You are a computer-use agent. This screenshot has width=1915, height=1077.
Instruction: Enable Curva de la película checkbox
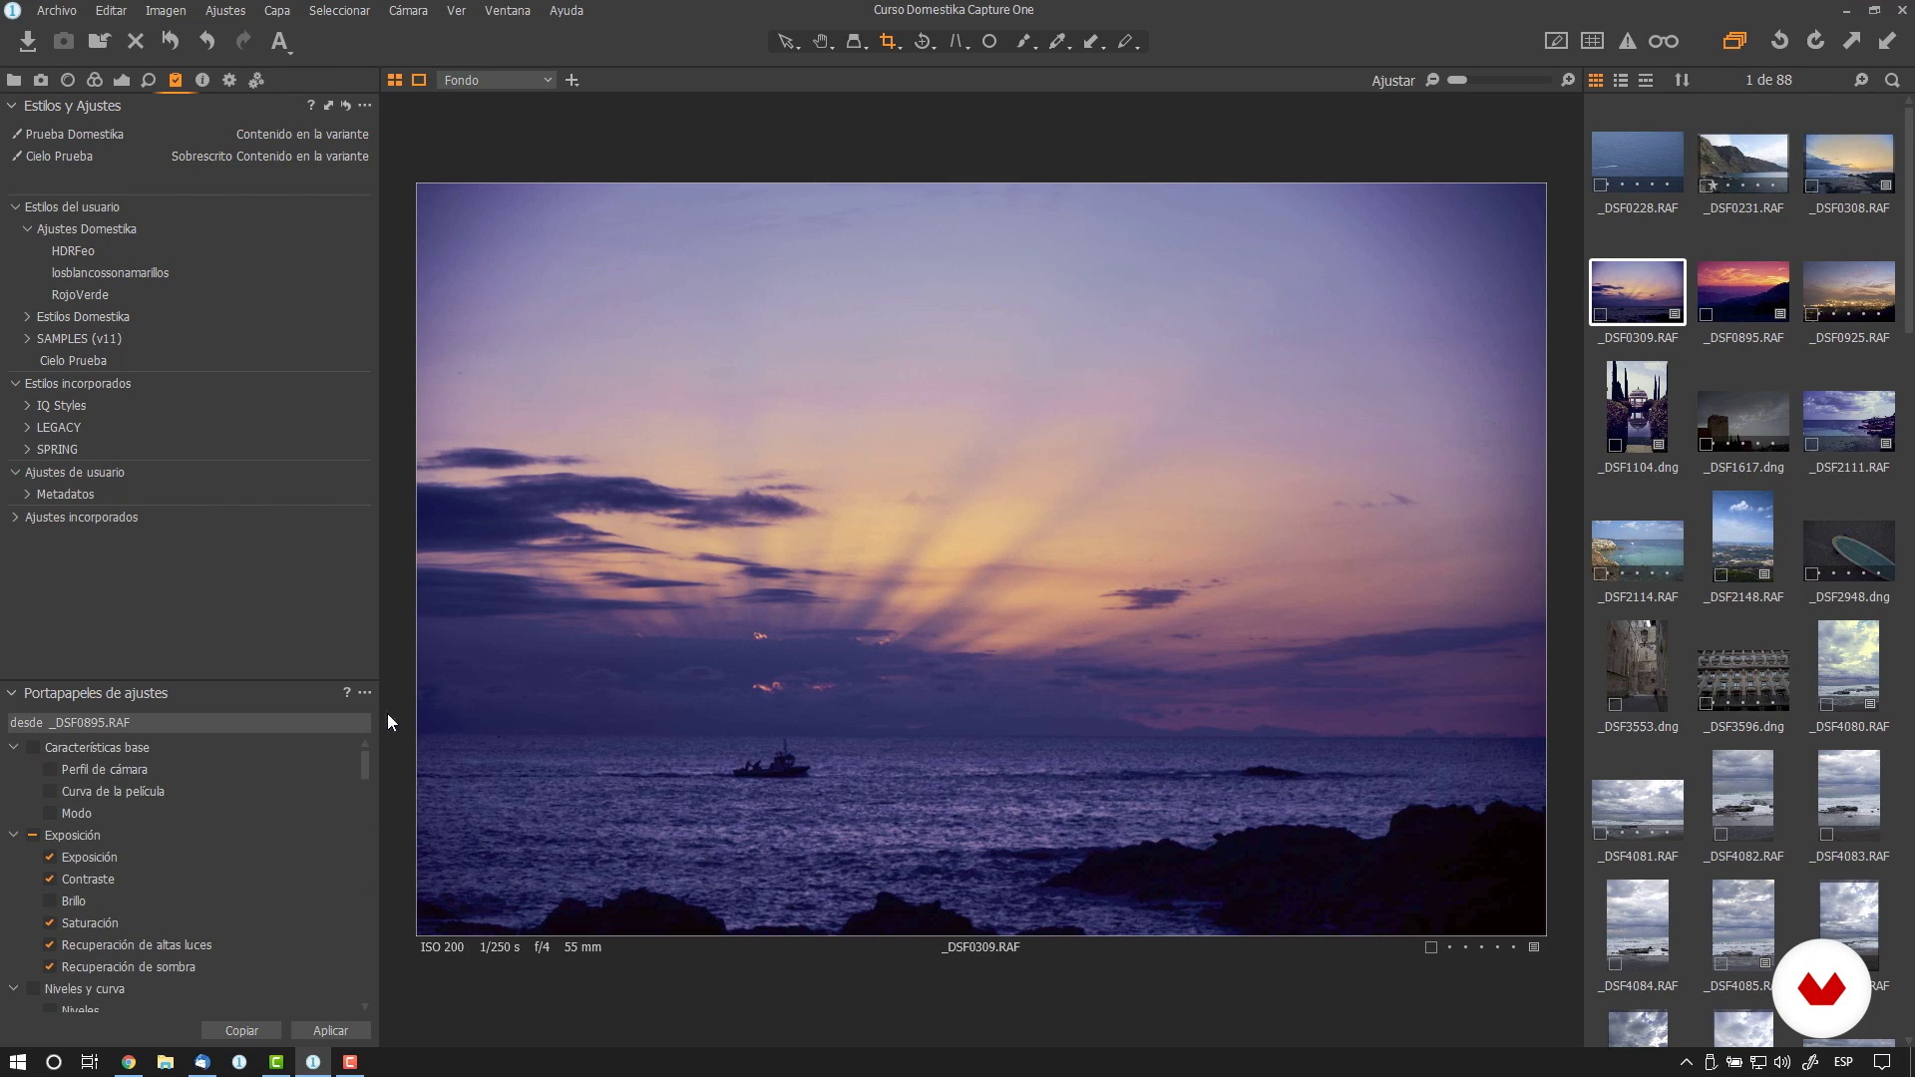(x=50, y=791)
